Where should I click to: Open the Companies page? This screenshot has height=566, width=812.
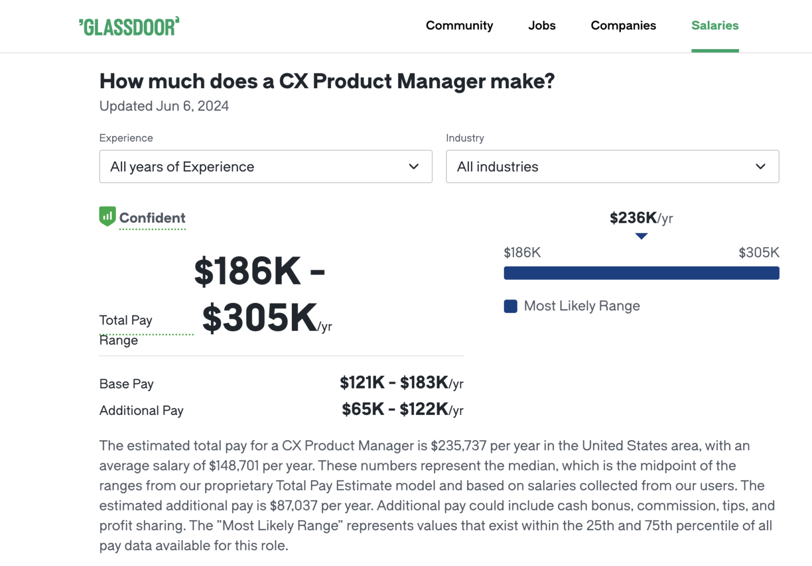[623, 25]
